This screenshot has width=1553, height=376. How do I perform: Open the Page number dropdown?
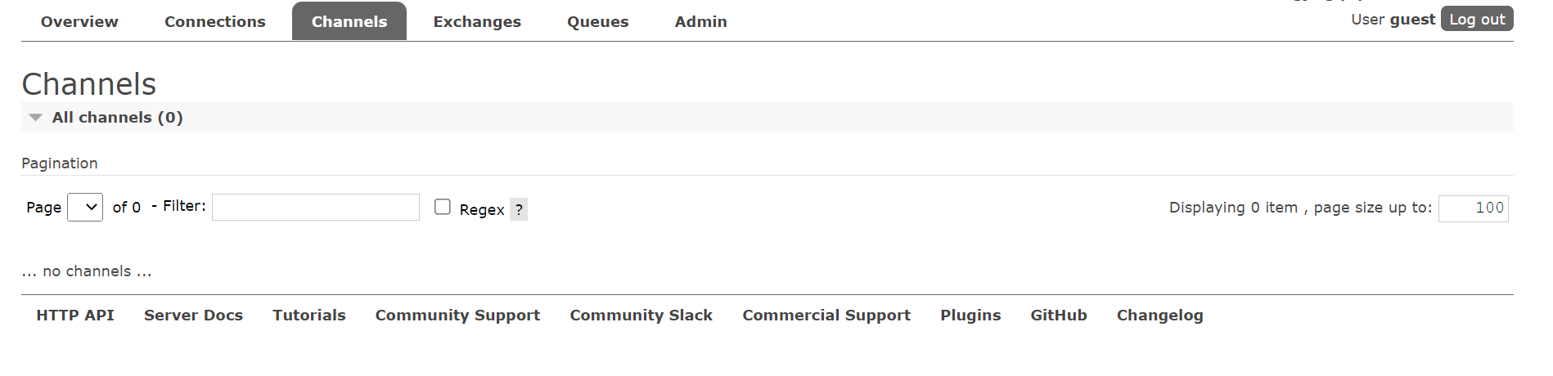click(85, 208)
